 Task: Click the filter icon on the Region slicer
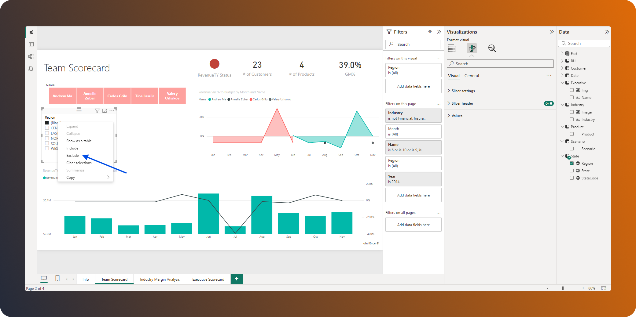coord(97,110)
